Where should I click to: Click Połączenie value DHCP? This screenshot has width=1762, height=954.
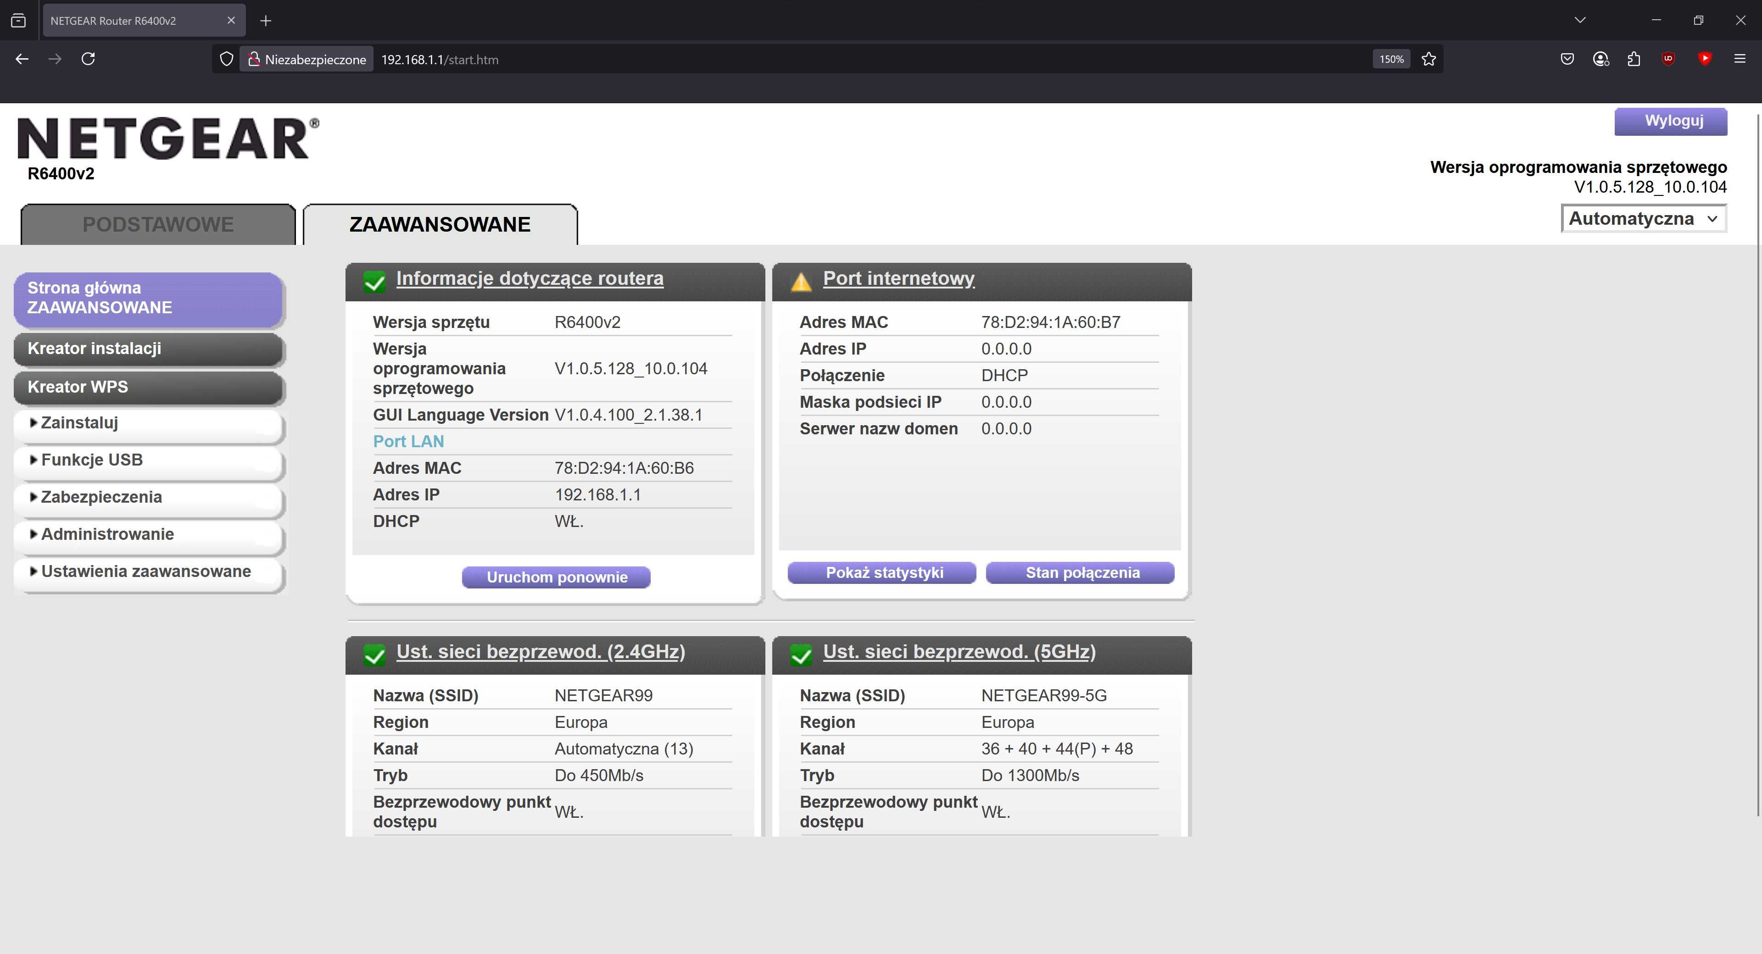[1004, 376]
